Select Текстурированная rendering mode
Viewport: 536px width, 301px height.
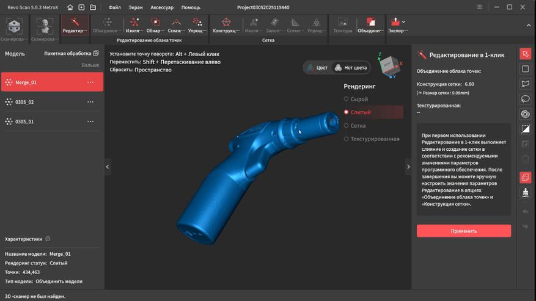372,139
